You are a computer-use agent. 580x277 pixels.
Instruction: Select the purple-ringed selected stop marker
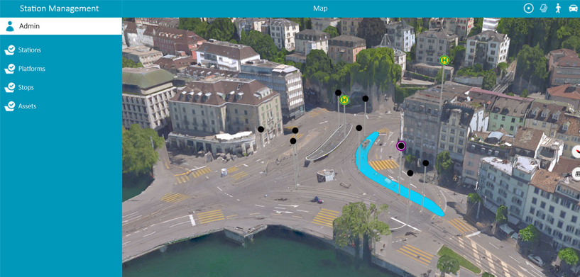point(401,146)
